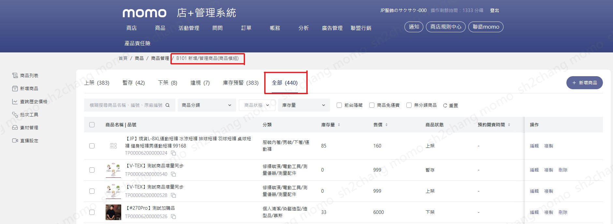Open the 商品分類 dropdown
This screenshot has width=613, height=224.
point(207,105)
